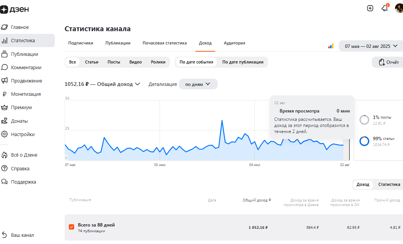Screen dimensions: 403x244
Task: Click the 1 052.16 ₽ total cell
Action: click(x=258, y=227)
